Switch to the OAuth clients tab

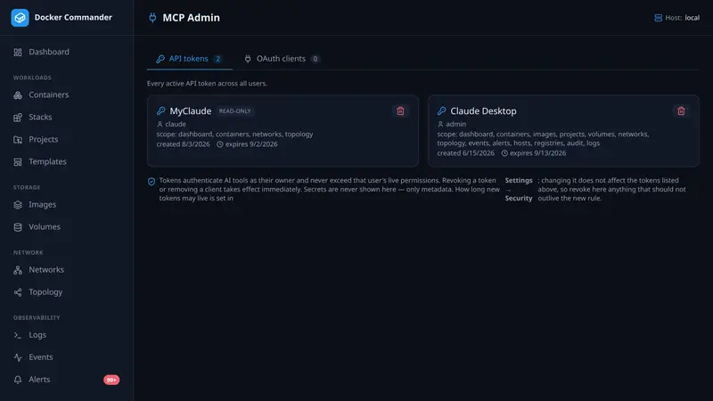click(x=282, y=59)
